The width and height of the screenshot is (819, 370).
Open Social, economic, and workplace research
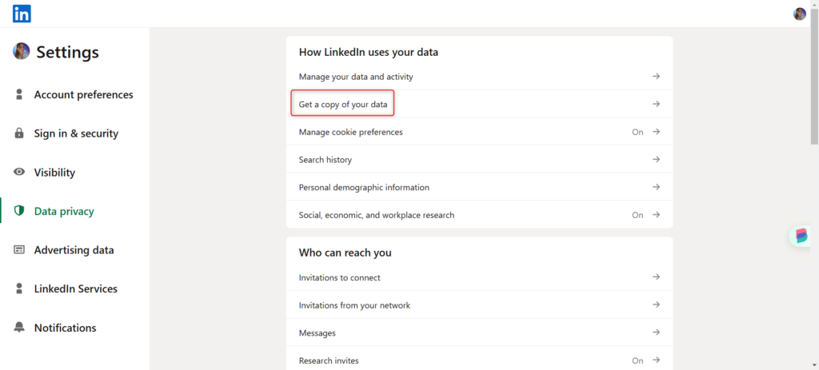[x=480, y=214]
